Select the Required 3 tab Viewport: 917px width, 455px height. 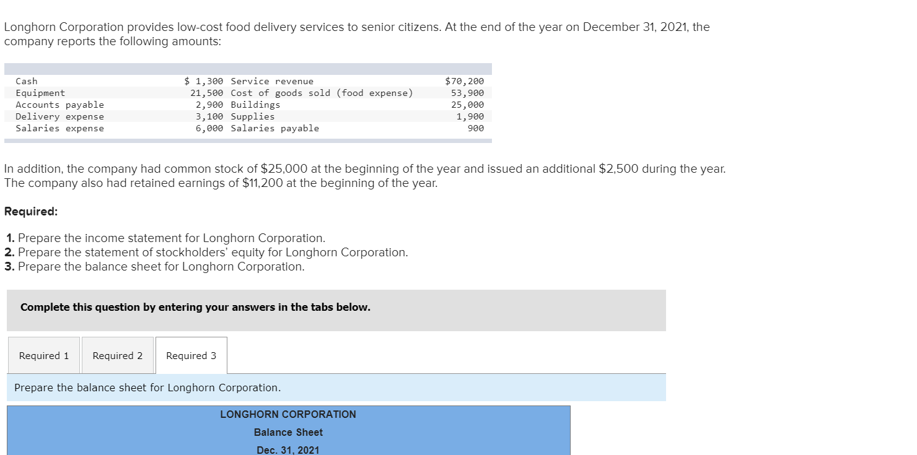(191, 355)
